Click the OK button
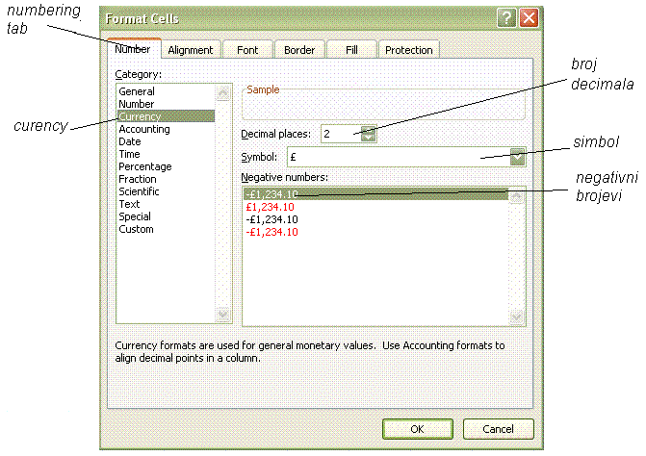This screenshot has height=456, width=646. [416, 428]
